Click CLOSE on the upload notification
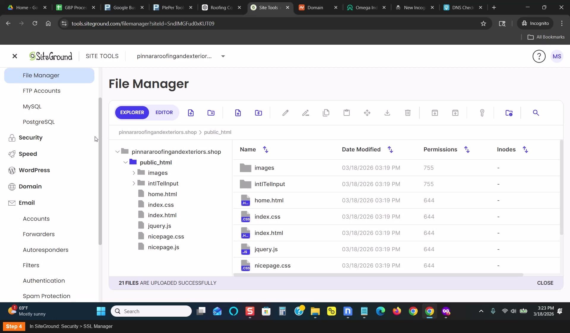570x333 pixels. pyautogui.click(x=545, y=283)
